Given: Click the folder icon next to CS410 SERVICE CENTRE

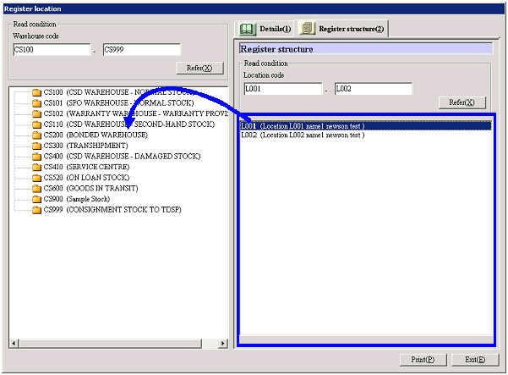Looking at the screenshot, I should (36, 167).
